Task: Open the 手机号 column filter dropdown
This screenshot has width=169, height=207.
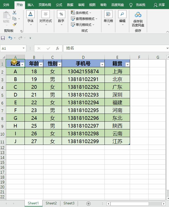Action: click(x=102, y=64)
